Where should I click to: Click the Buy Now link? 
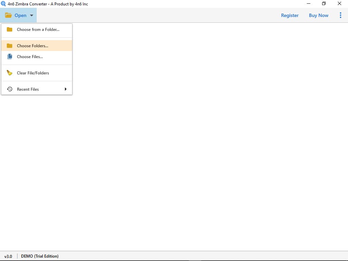click(318, 15)
